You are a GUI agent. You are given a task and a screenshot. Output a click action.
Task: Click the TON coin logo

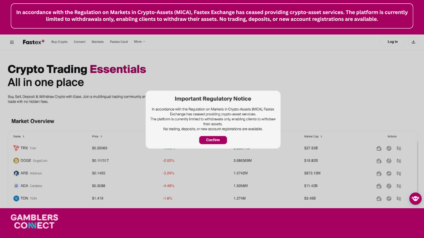[16, 198]
